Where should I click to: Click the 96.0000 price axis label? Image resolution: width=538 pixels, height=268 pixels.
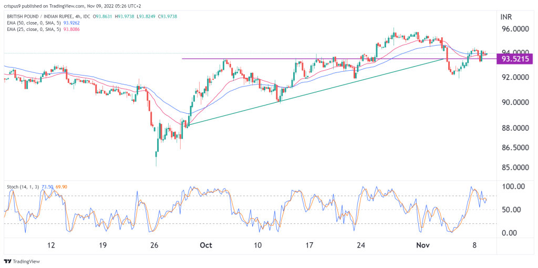pyautogui.click(x=515, y=29)
